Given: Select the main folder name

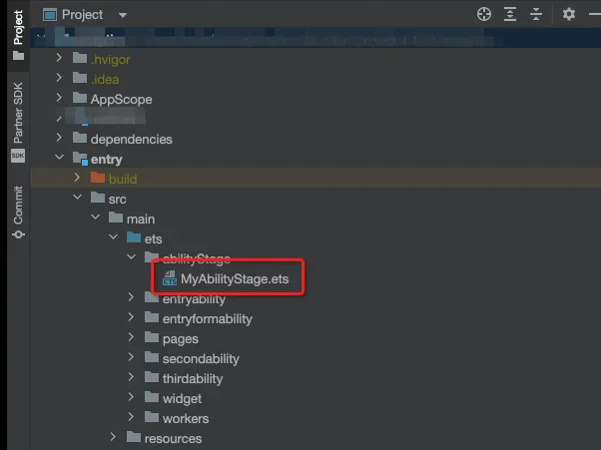Looking at the screenshot, I should click(141, 220).
